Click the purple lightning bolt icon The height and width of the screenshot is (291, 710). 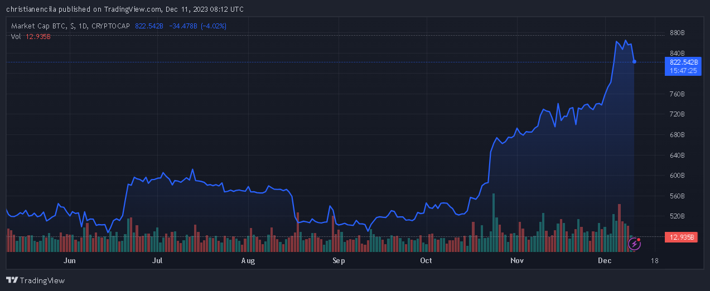pyautogui.click(x=635, y=244)
